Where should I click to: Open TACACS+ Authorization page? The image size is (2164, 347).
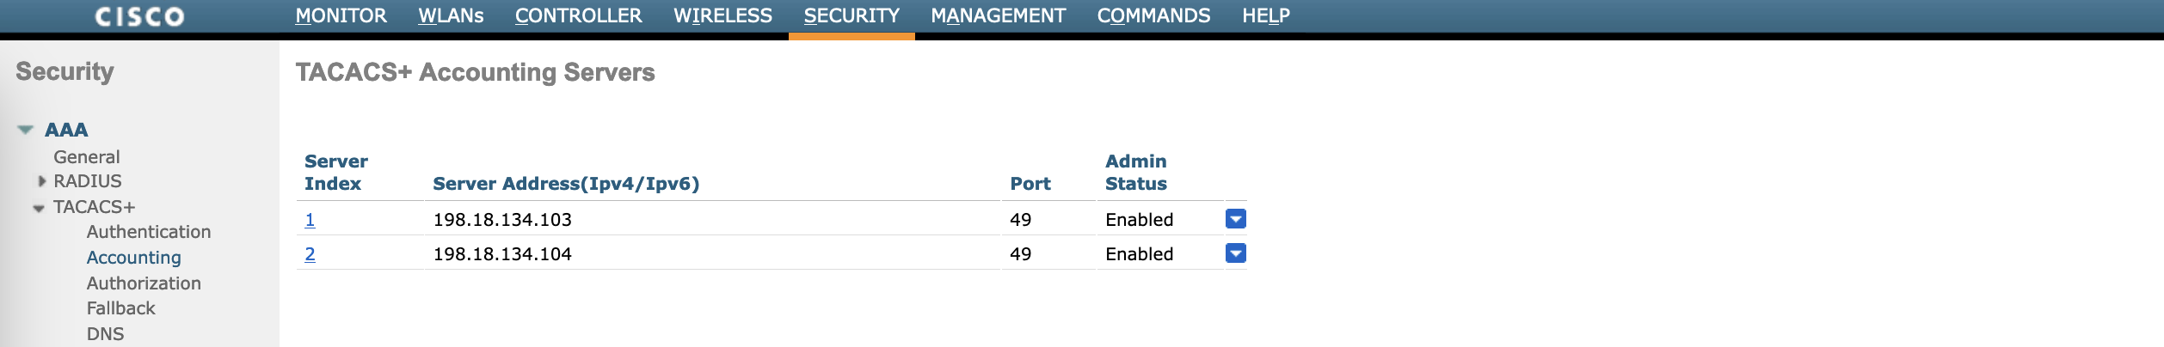coord(144,283)
